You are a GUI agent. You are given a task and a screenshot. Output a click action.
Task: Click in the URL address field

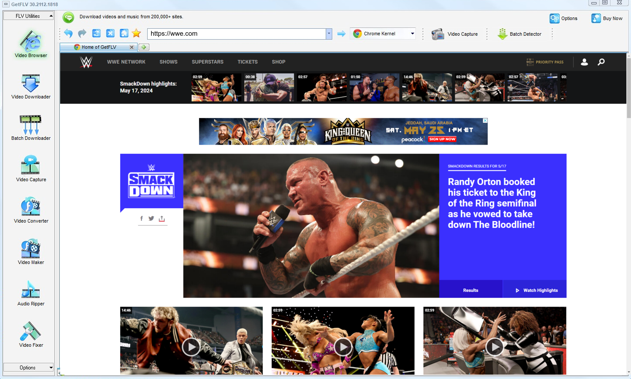coord(236,34)
